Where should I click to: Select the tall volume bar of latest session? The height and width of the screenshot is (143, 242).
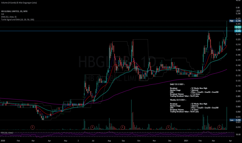click(x=227, y=118)
